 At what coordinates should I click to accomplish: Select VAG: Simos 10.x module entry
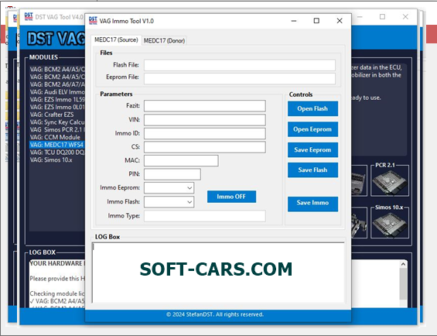pyautogui.click(x=51, y=160)
